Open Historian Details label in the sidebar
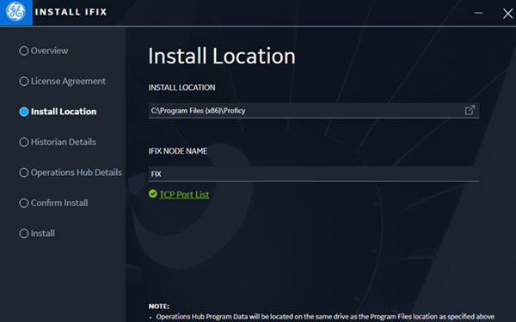Image resolution: width=516 pixels, height=322 pixels. click(64, 143)
